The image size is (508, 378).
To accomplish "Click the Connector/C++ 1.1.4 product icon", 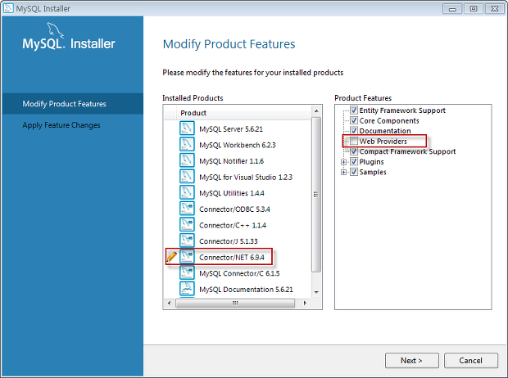I will pyautogui.click(x=187, y=224).
